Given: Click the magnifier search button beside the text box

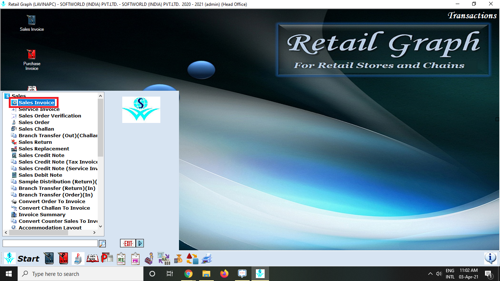Looking at the screenshot, I should tap(102, 243).
